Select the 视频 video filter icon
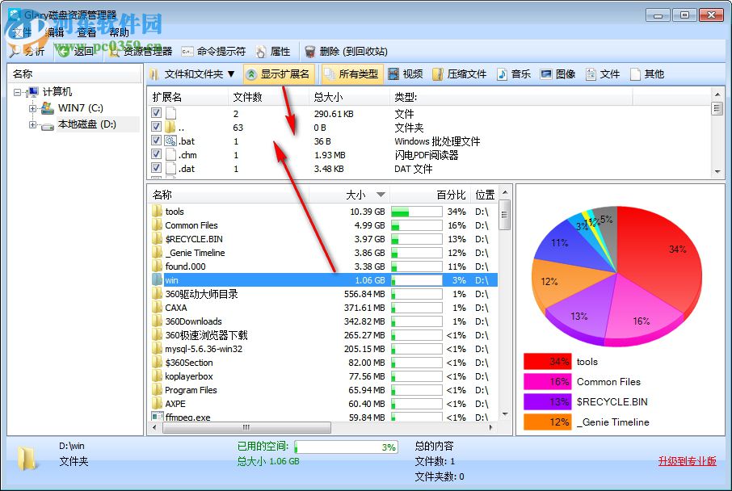732x491 pixels. 408,73
